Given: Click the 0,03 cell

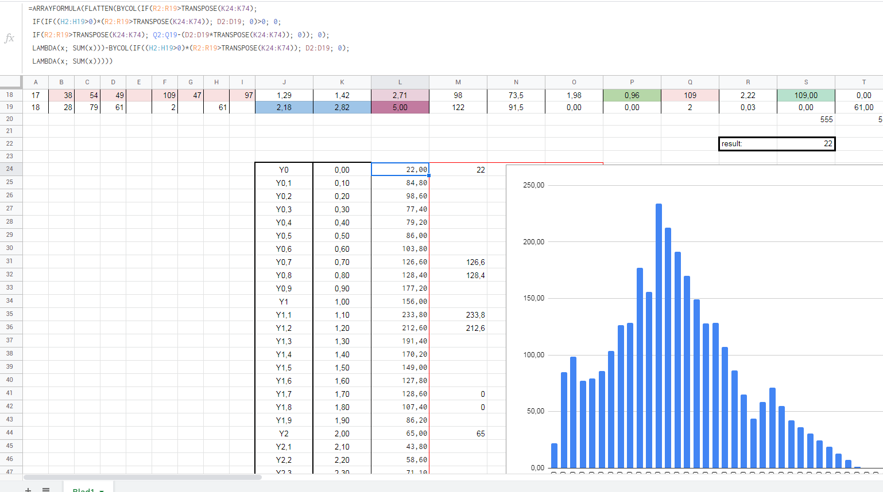Looking at the screenshot, I should click(x=748, y=107).
